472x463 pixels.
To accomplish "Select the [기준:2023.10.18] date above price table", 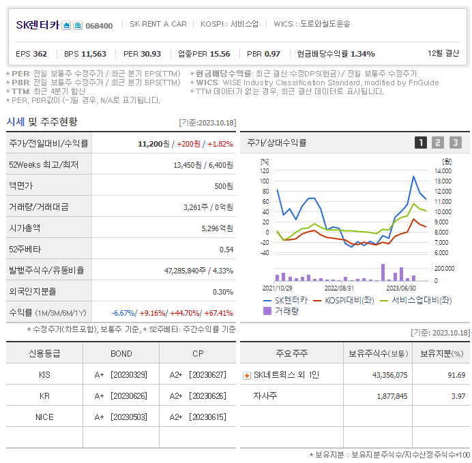I will click(207, 123).
